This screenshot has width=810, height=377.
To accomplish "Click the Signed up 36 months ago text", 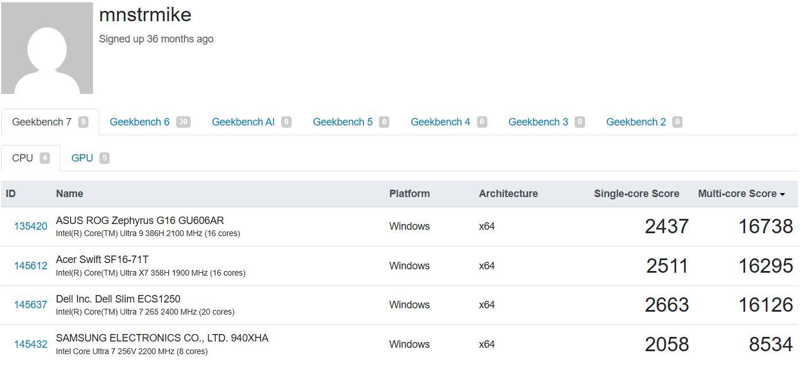I will click(156, 39).
